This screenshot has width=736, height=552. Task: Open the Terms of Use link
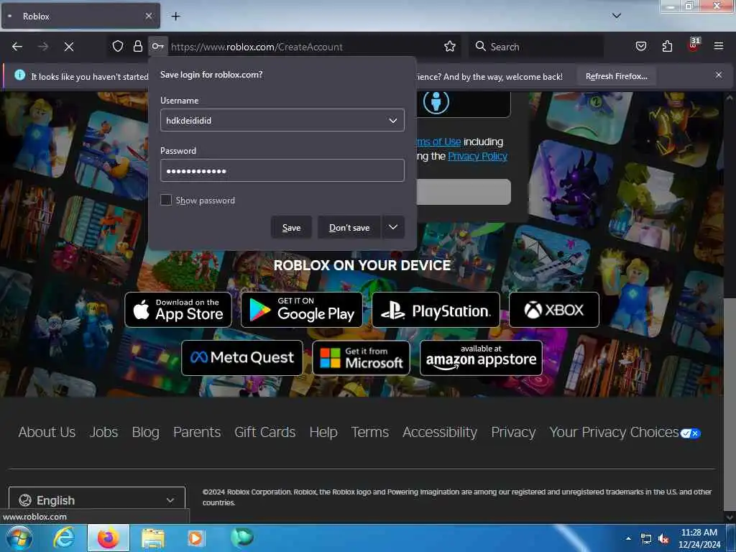coord(438,142)
